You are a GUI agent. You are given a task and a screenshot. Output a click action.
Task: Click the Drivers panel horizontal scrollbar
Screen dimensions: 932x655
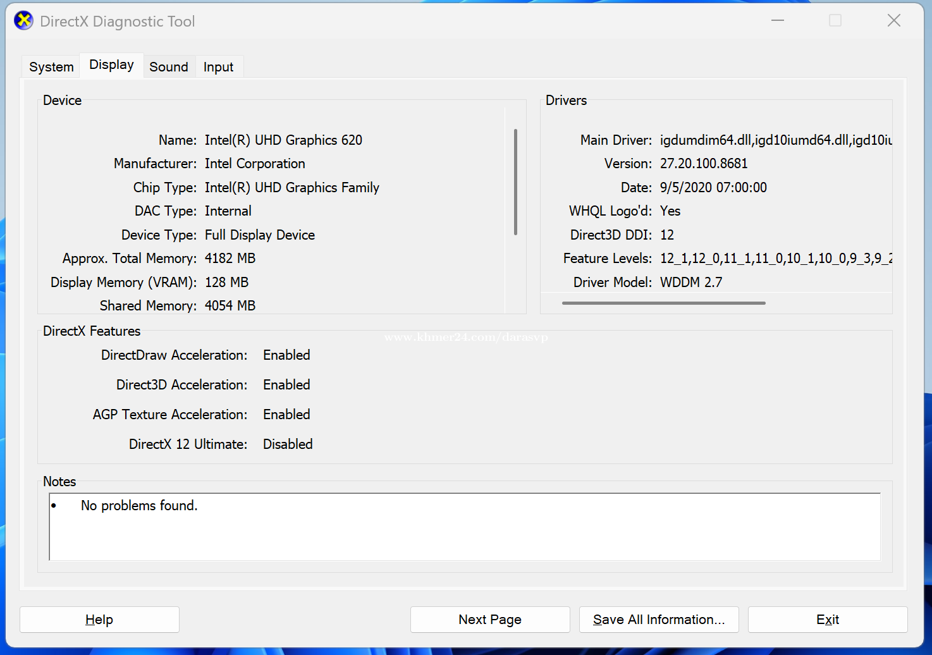663,303
